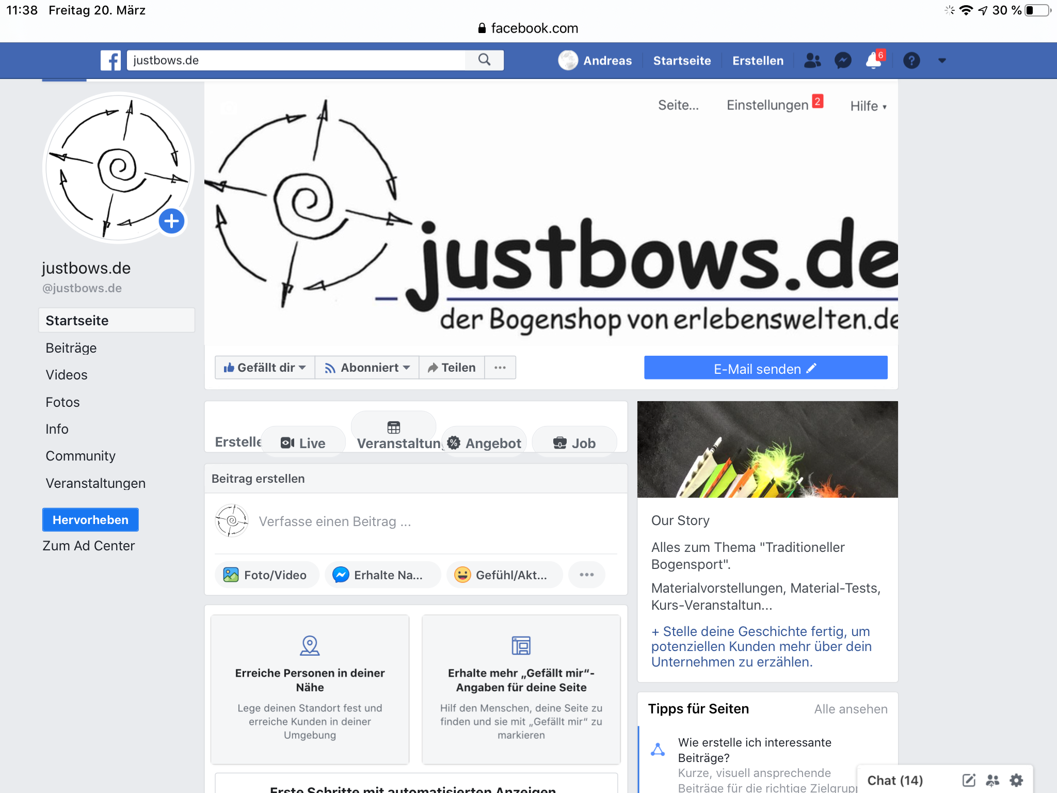Click Alle ansehen tips link
This screenshot has width=1057, height=793.
(851, 709)
